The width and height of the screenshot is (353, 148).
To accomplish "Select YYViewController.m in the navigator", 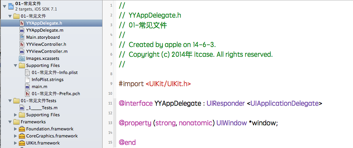I will [x=47, y=51].
